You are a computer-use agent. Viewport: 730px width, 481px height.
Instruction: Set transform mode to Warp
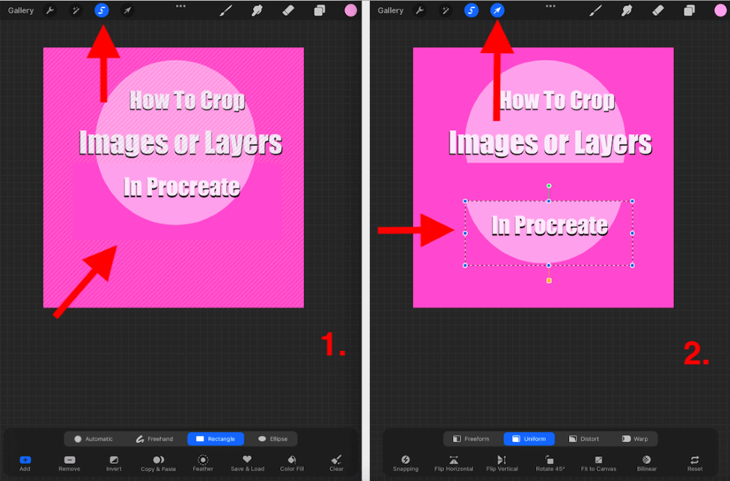click(635, 438)
